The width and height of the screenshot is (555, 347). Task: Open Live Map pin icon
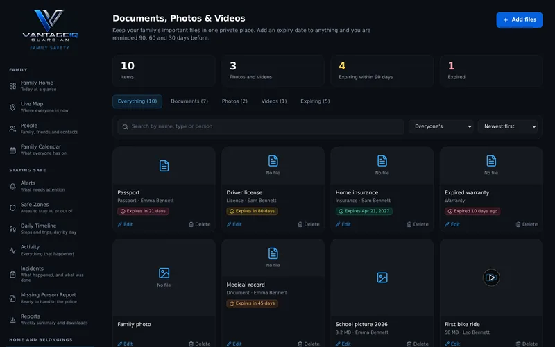coord(12,108)
